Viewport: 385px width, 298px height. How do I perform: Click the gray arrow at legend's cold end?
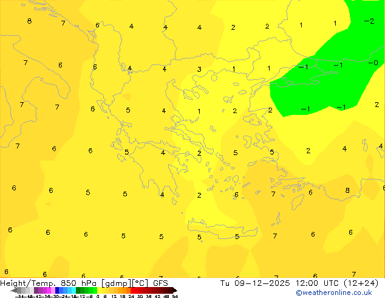pos(14,290)
